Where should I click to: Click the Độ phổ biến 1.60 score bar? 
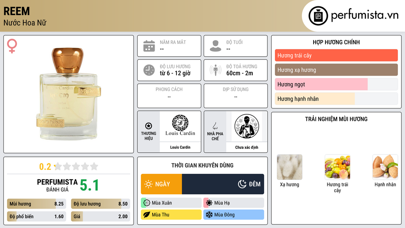click(x=36, y=217)
